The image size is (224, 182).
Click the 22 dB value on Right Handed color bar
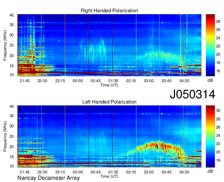[218, 46]
